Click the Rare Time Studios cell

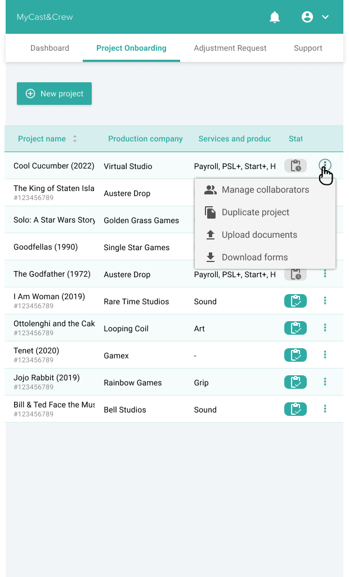pos(136,302)
